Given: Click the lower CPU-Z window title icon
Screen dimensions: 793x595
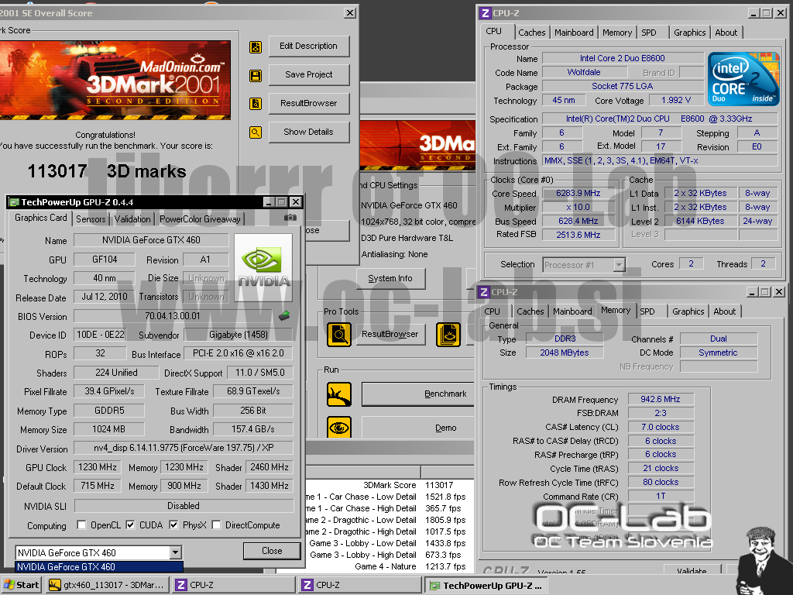Looking at the screenshot, I should coord(484,292).
